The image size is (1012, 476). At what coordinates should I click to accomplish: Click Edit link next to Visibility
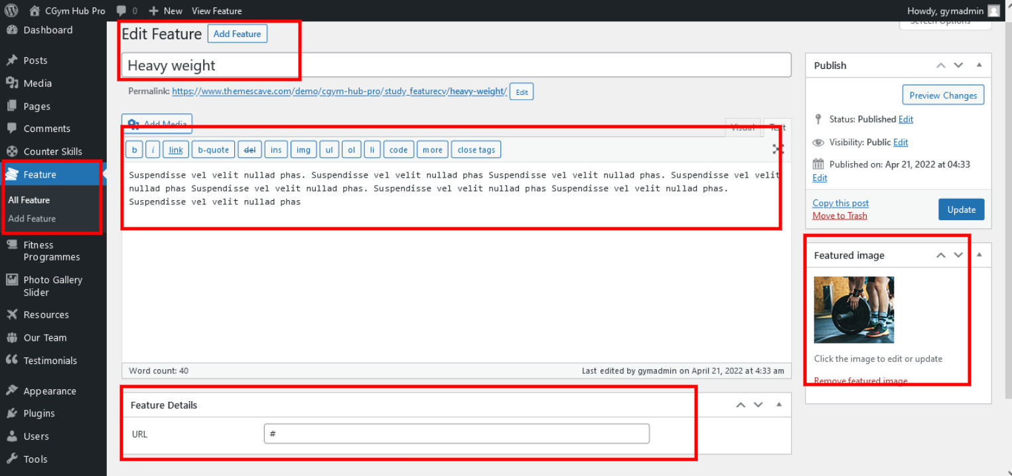[901, 143]
